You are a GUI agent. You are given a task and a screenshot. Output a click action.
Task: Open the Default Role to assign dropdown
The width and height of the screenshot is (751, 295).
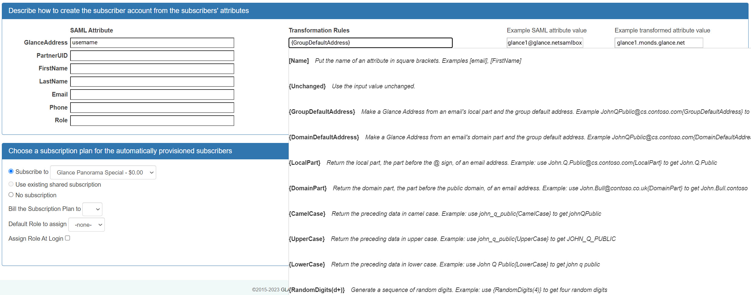coord(87,225)
